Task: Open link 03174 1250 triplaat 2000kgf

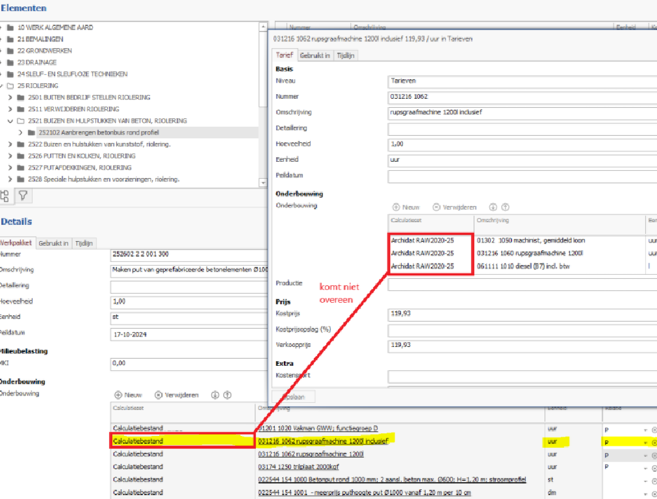Action: pos(298,467)
